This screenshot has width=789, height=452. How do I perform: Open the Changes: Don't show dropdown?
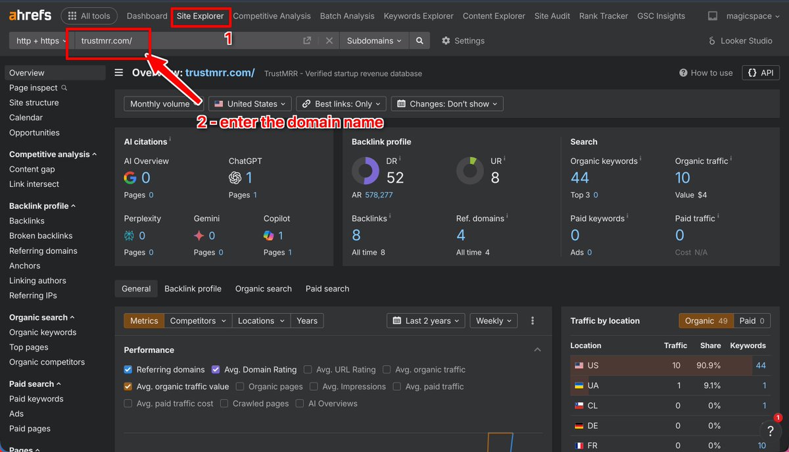pos(447,104)
